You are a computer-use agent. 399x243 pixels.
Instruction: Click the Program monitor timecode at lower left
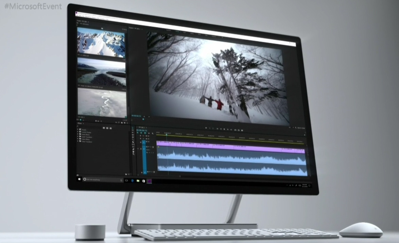[x=136, y=116]
